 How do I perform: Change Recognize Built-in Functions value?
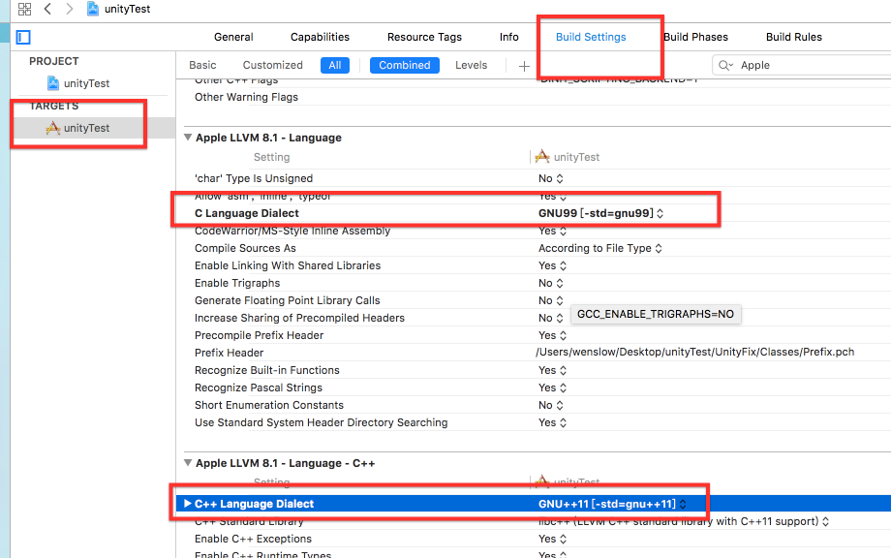(x=552, y=370)
